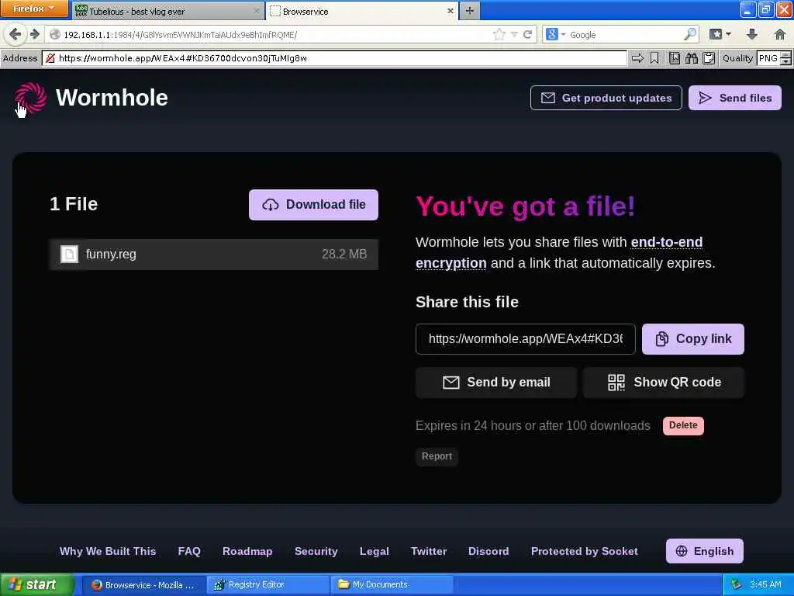Go forward with the Firefox forward arrow
Screen dimensions: 794x596
[x=34, y=34]
